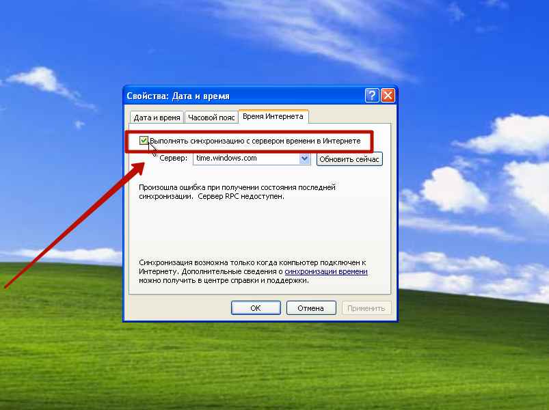Open the синхронизации времени help link
Image resolution: width=549 pixels, height=410 pixels.
tap(326, 271)
